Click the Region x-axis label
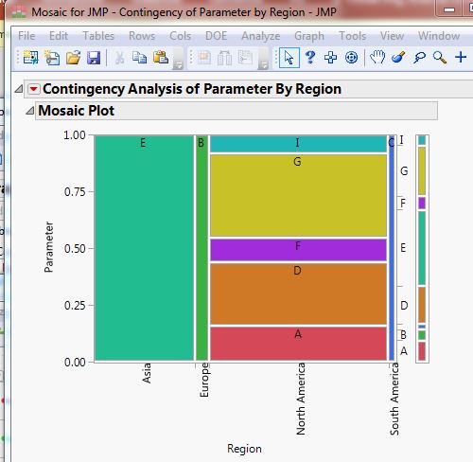The height and width of the screenshot is (462, 473). pyautogui.click(x=244, y=449)
